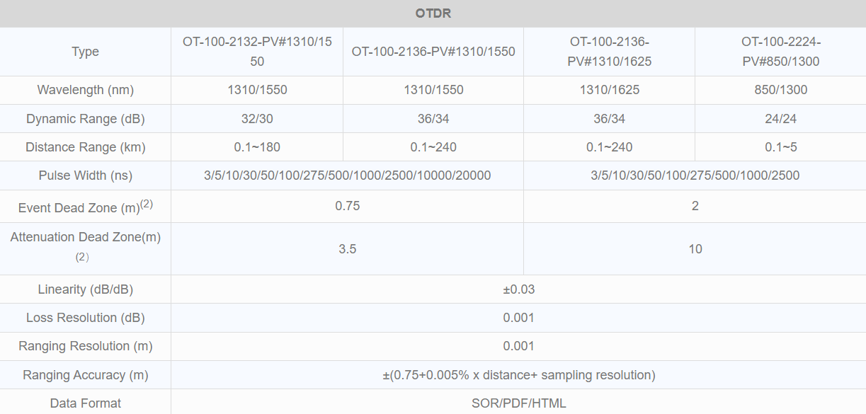866x414 pixels.
Task: Select the 1310/1625 wavelength value
Action: tap(609, 90)
